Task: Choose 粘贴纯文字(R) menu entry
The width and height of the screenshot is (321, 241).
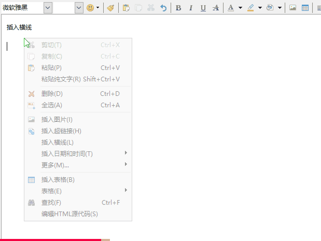Action: pyautogui.click(x=78, y=79)
